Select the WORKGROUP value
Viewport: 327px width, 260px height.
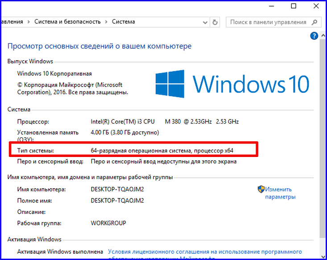[108, 223]
